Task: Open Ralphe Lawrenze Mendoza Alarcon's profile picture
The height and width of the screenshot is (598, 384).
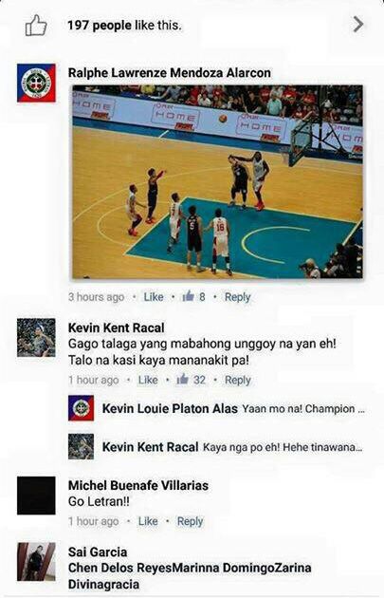Action: point(36,83)
